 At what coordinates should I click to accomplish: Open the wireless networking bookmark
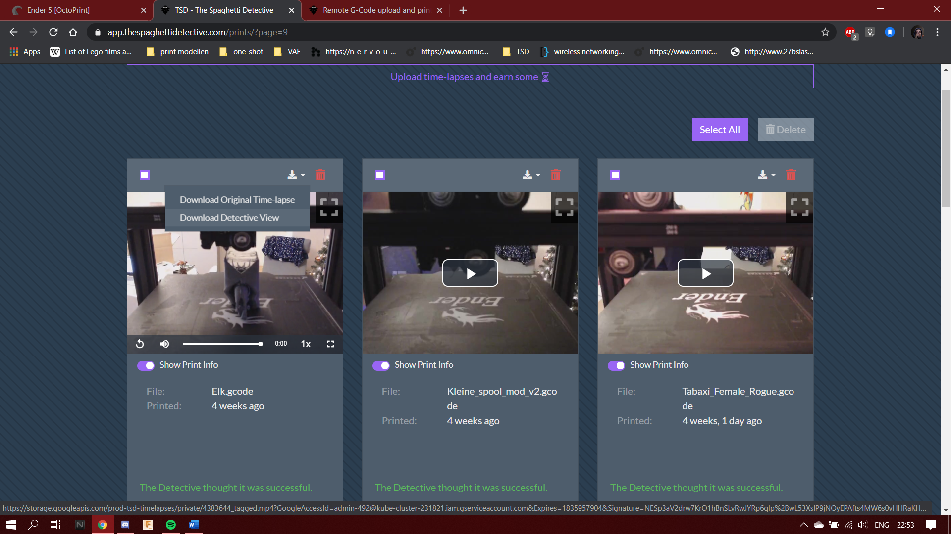582,52
